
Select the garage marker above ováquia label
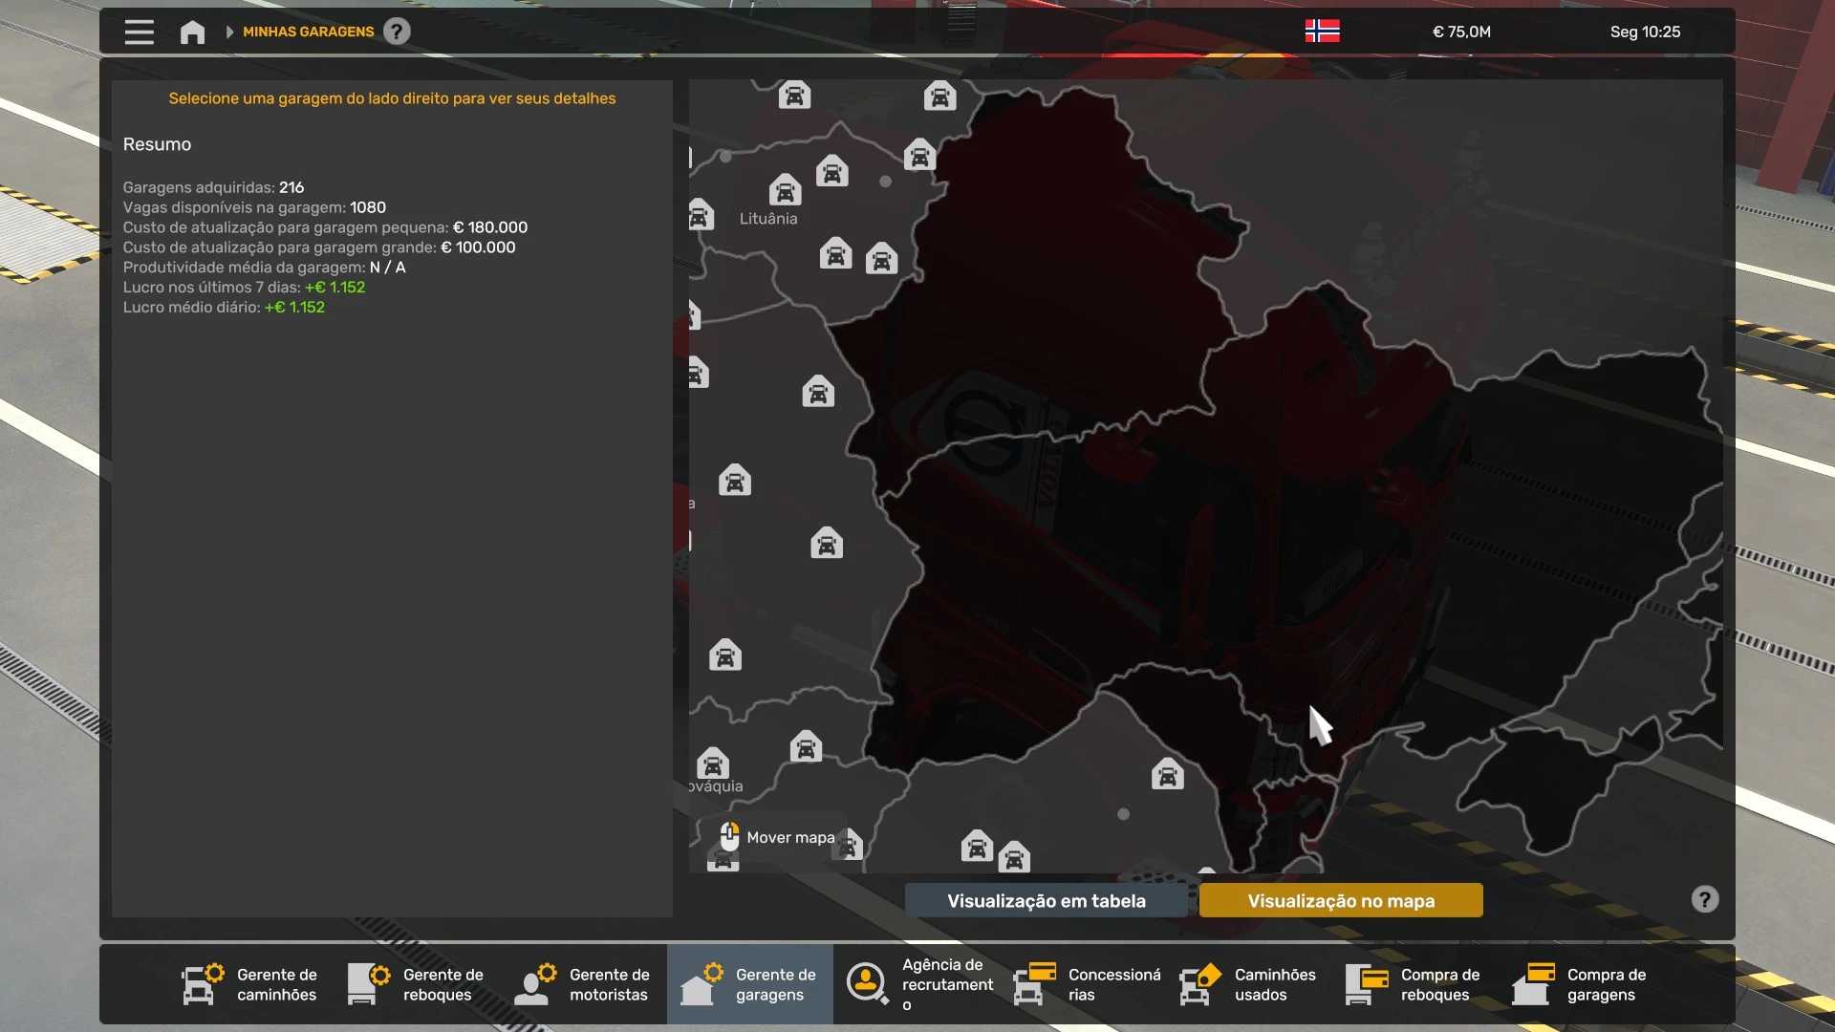713,763
